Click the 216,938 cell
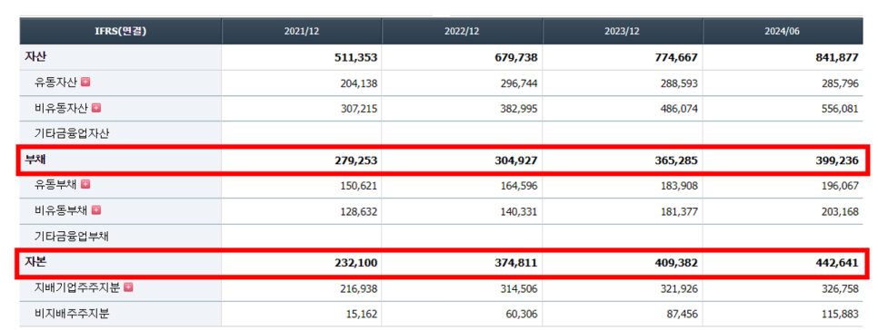 (359, 288)
